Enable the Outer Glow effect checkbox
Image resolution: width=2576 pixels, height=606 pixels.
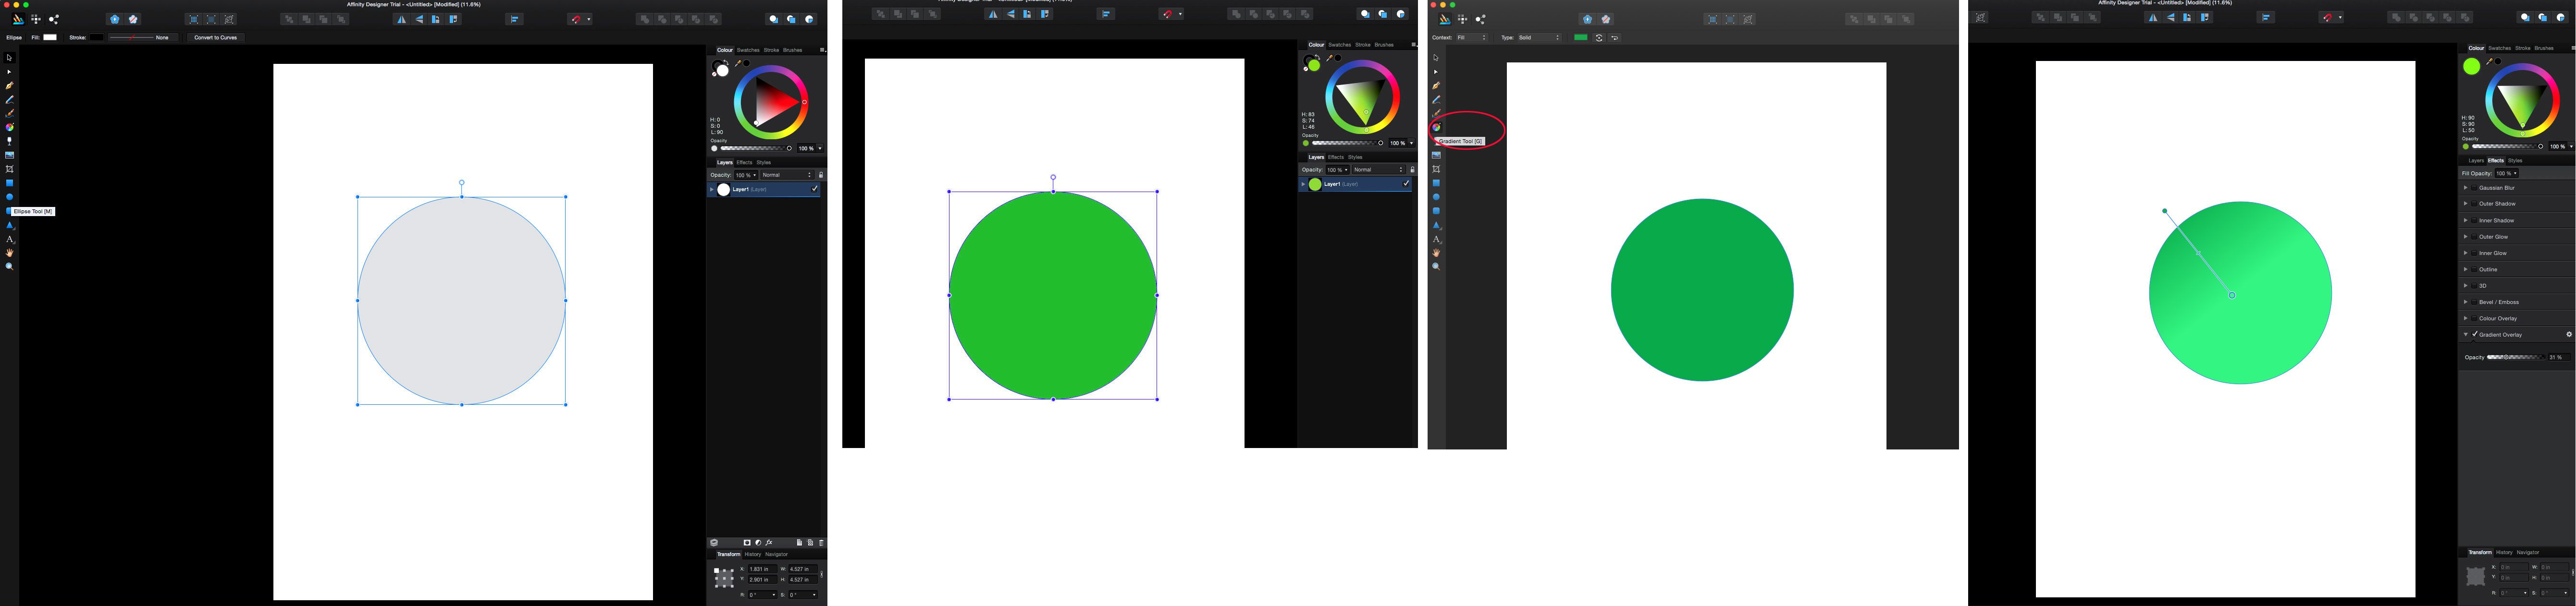point(2474,237)
